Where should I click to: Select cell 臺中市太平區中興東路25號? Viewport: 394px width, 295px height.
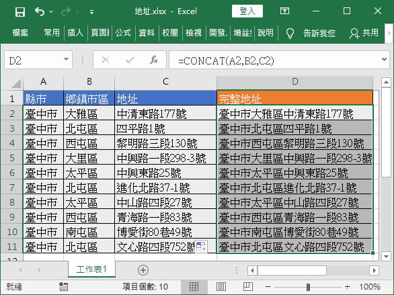(x=294, y=173)
